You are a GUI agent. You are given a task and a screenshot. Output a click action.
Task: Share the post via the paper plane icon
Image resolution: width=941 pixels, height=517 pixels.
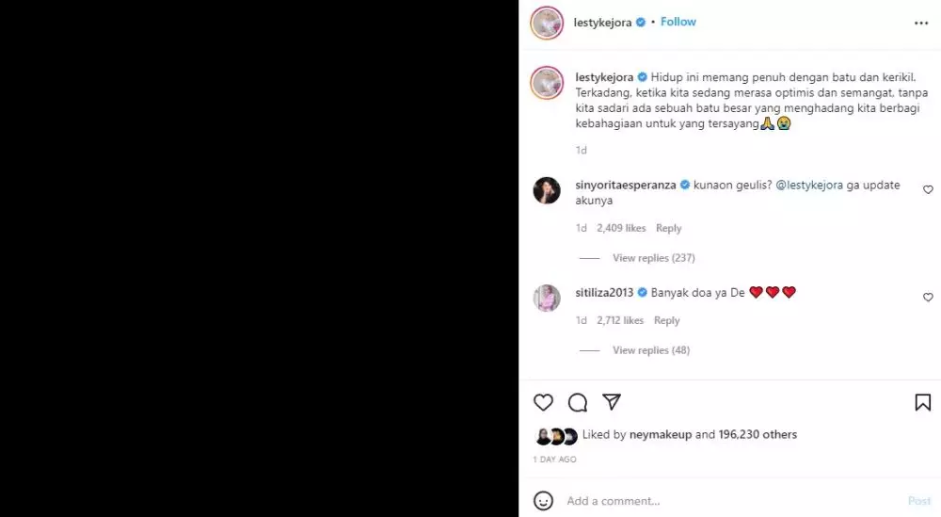click(x=612, y=403)
